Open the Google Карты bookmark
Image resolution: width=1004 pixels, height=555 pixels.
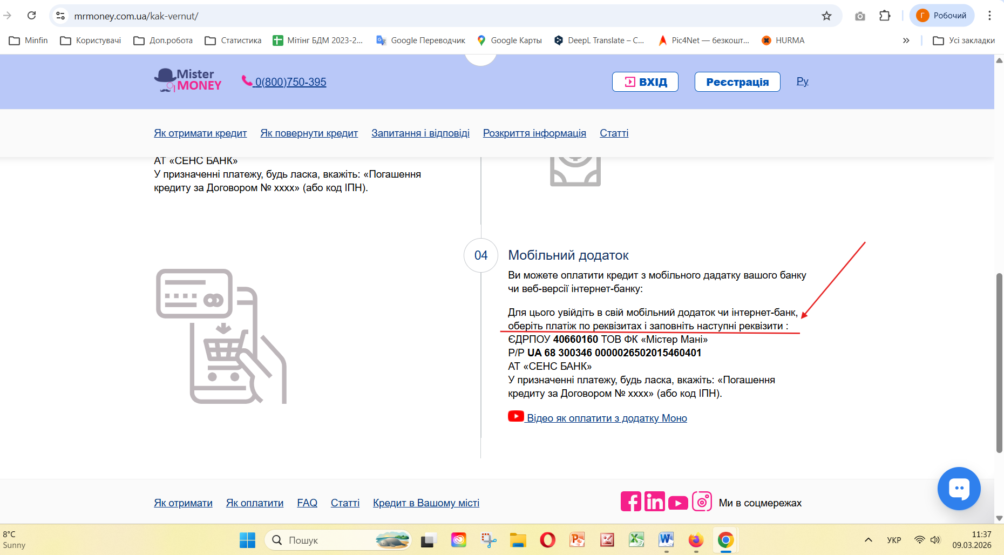click(510, 40)
